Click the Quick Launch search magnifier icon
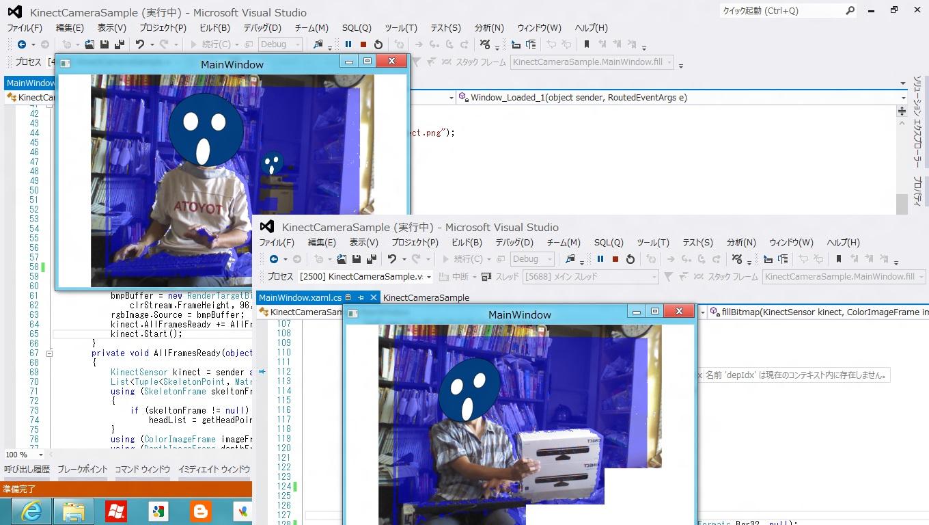 [850, 11]
